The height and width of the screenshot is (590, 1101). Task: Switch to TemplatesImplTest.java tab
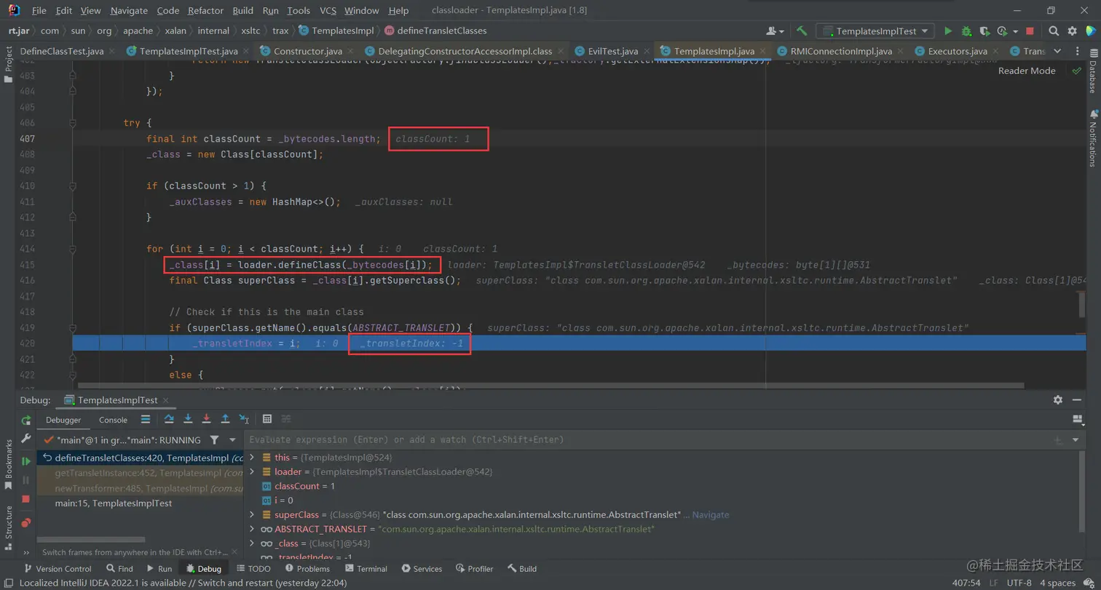[x=188, y=51]
